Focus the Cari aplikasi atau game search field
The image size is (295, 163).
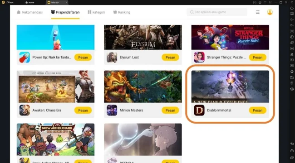[217, 12]
